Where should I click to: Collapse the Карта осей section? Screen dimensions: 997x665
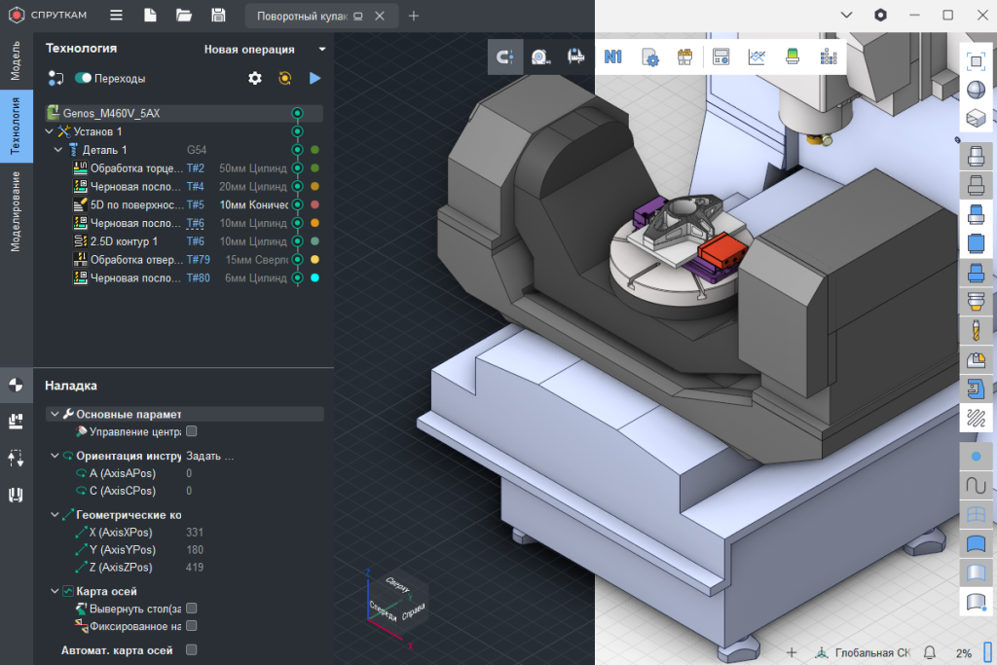(x=54, y=591)
